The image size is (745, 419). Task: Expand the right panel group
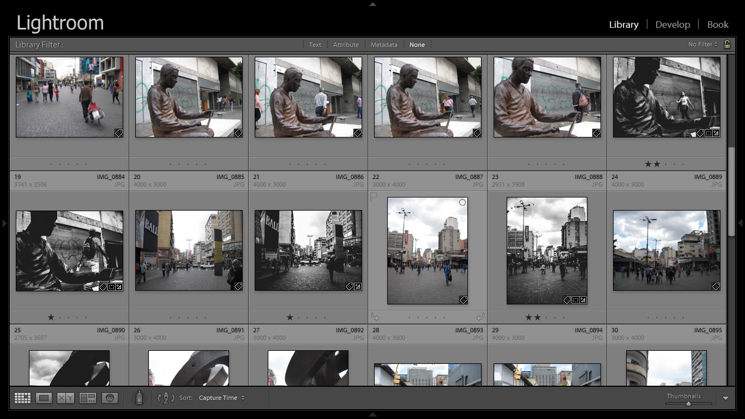[741, 223]
